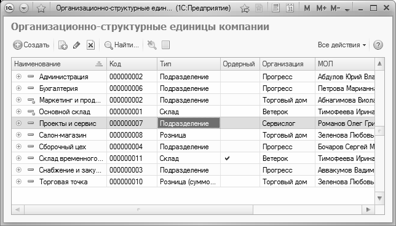Viewport: 396px width, 226px height.
Task: Click the item icon beside Склад временного...
Action: pos(31,158)
